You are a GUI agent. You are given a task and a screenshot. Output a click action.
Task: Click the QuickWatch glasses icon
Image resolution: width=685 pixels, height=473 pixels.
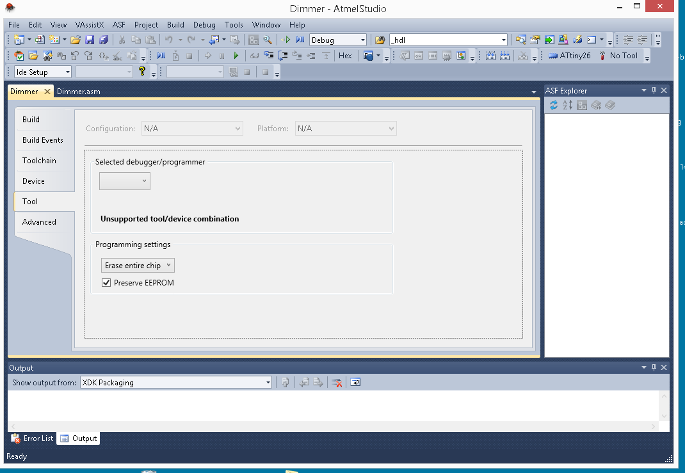coord(254,56)
